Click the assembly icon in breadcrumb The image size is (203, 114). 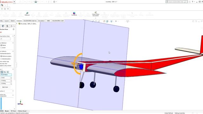click(x=19, y=24)
